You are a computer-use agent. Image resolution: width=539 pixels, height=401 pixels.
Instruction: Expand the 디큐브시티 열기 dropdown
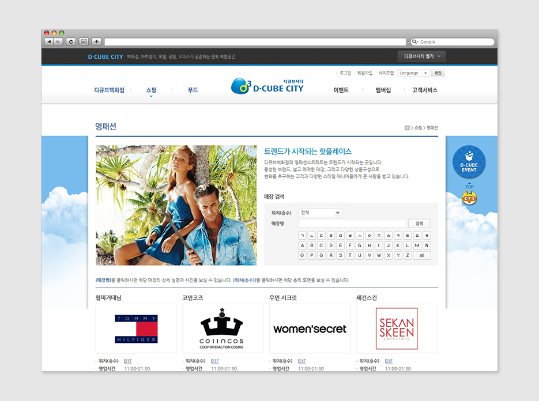point(421,56)
